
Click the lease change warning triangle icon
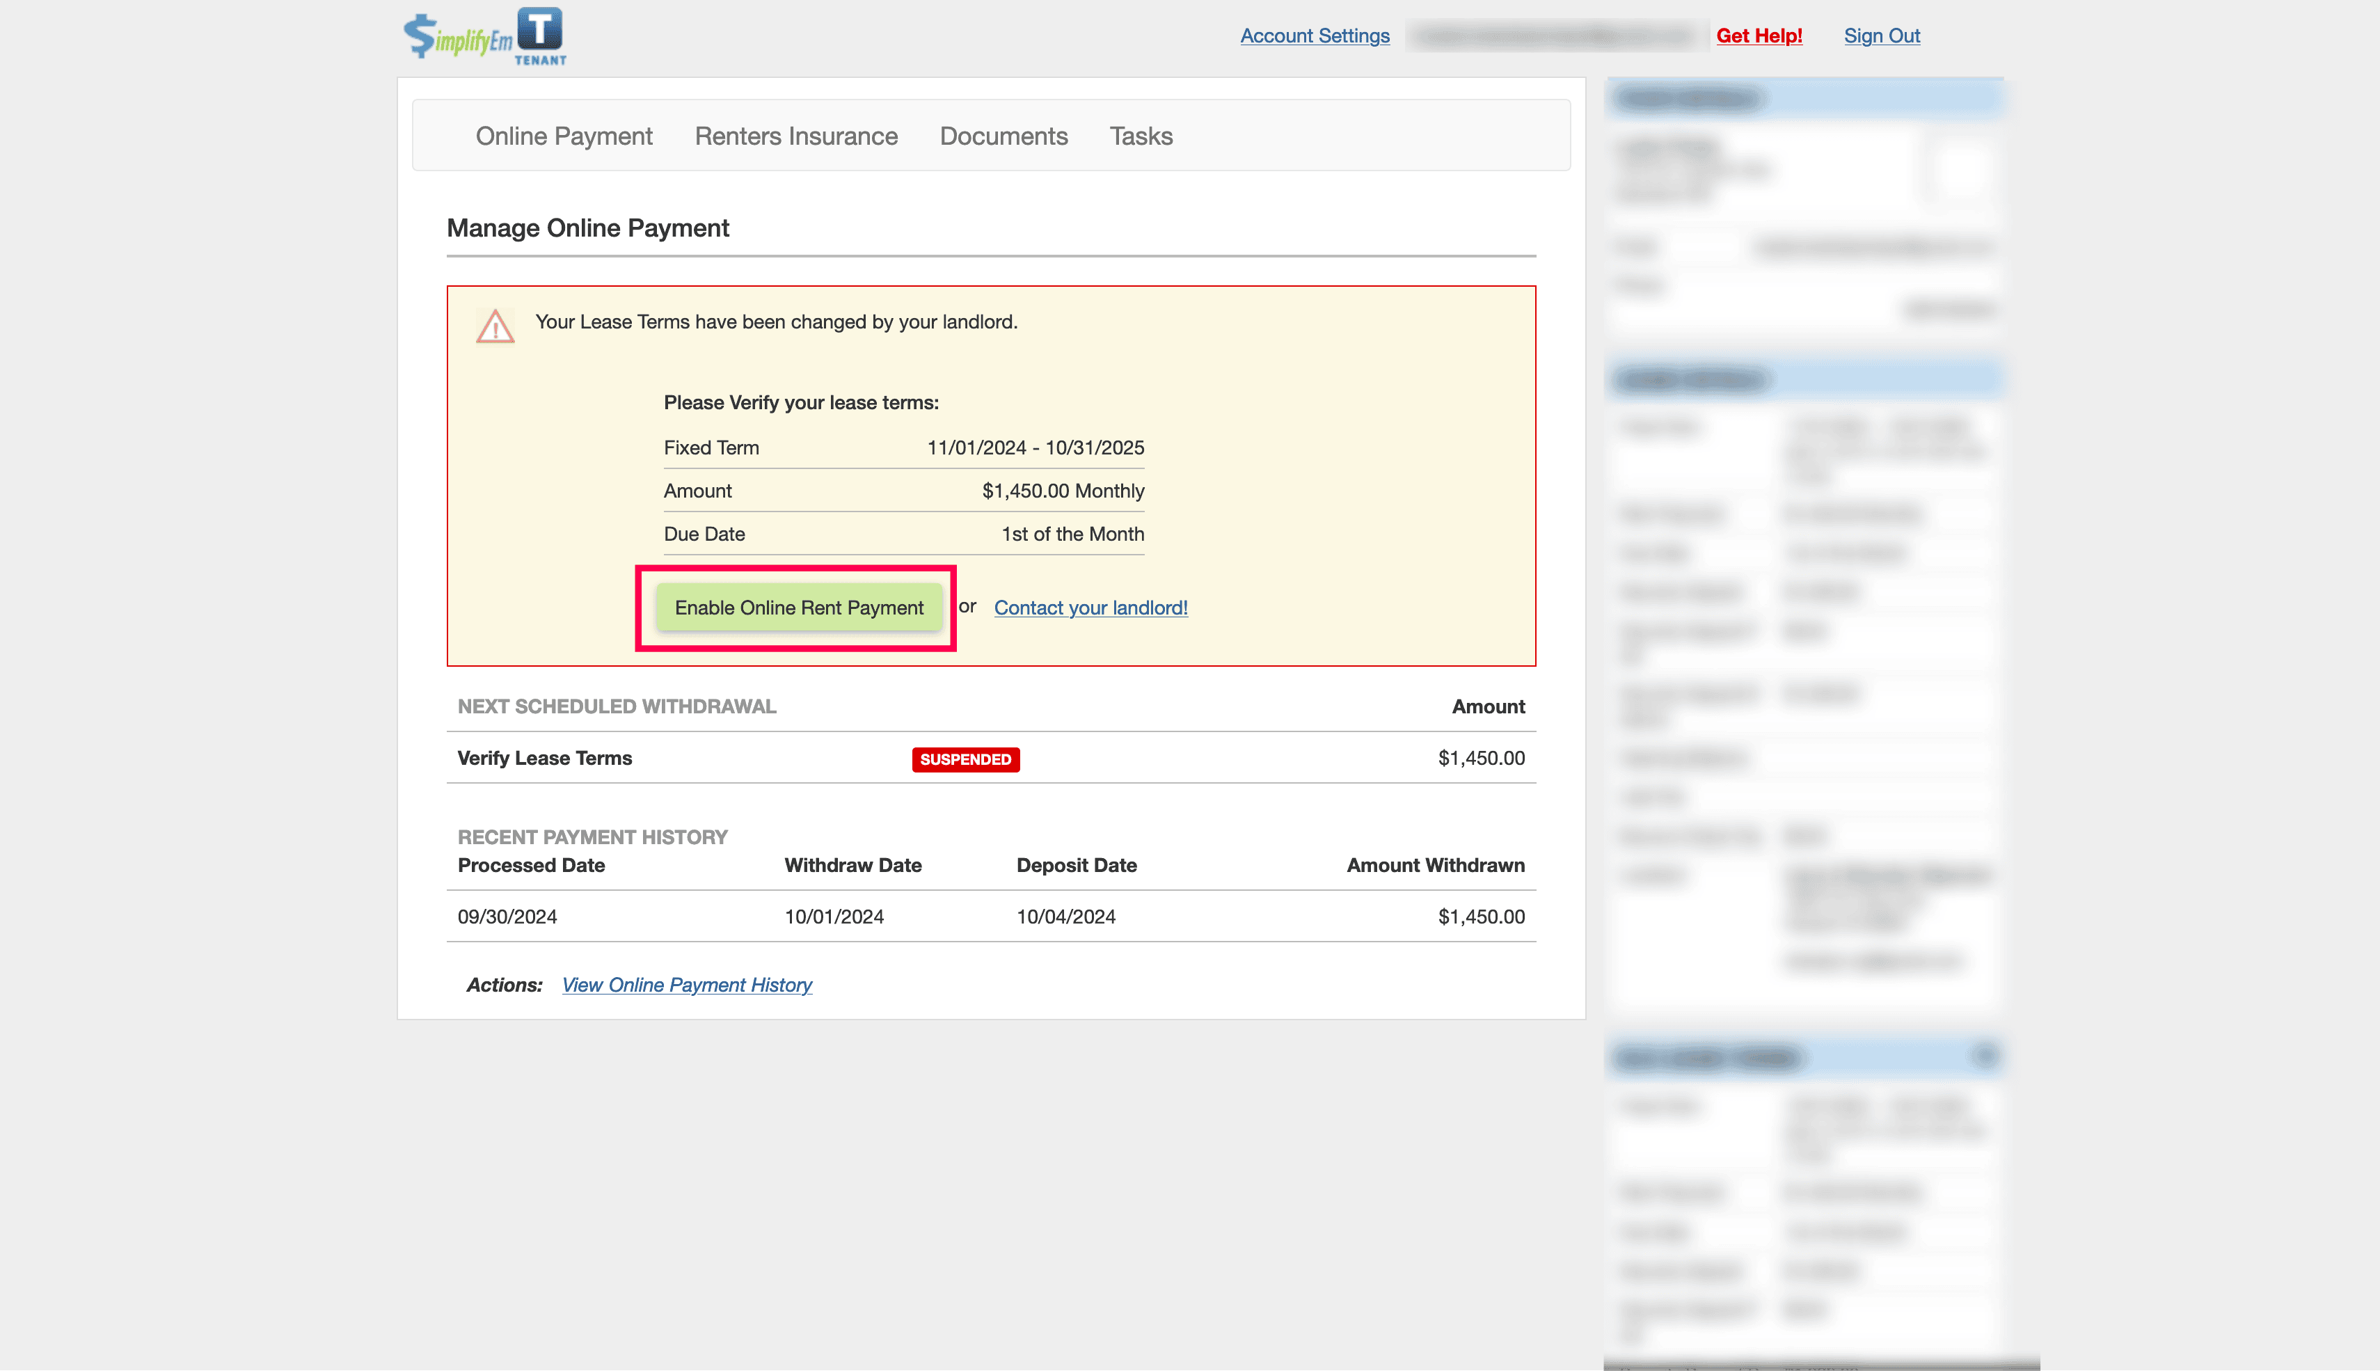coord(495,326)
